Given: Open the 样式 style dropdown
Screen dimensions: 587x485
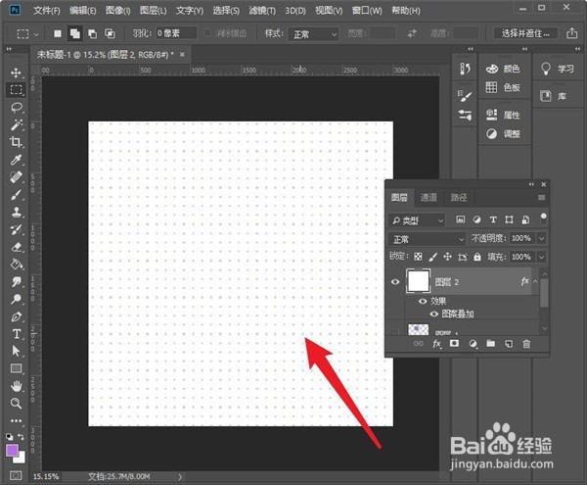Looking at the screenshot, I should [x=313, y=34].
